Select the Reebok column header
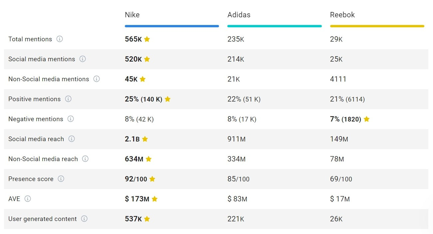The width and height of the screenshot is (433, 234). 342,15
